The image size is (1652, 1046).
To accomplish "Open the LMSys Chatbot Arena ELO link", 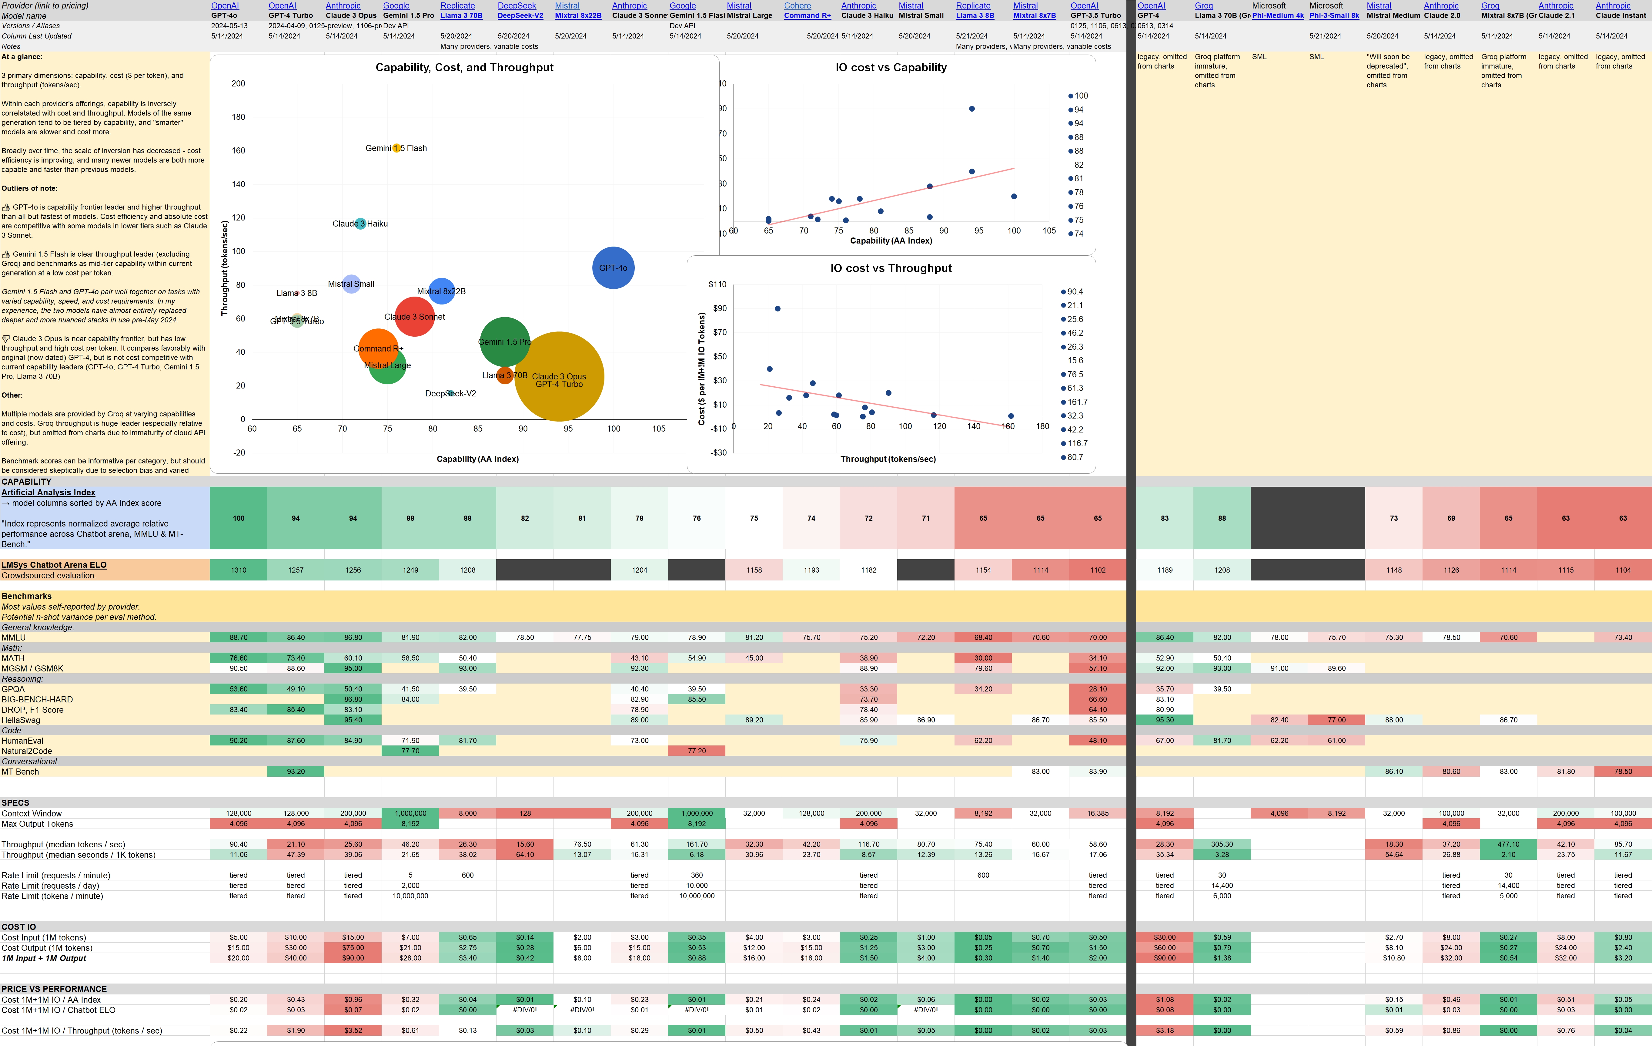I will pyautogui.click(x=54, y=565).
